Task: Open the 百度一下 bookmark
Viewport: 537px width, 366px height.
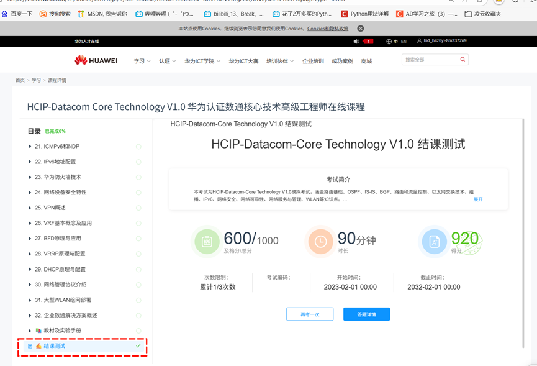Action: click(17, 14)
